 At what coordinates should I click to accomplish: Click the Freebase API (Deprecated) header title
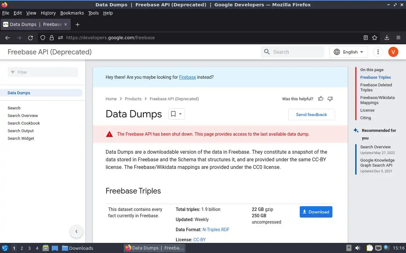49,52
